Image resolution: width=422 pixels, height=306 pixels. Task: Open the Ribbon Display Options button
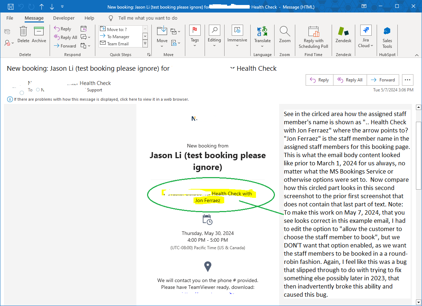(x=364, y=6)
